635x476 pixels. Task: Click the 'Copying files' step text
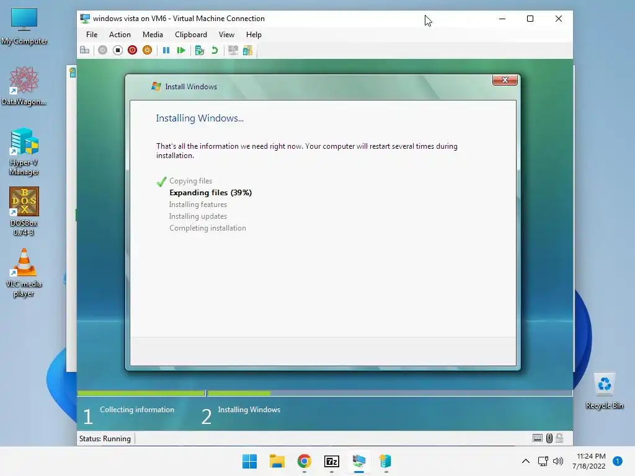tap(191, 181)
